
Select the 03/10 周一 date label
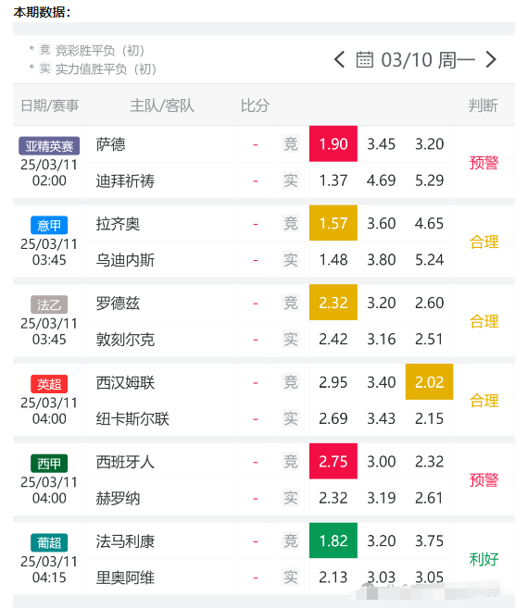pyautogui.click(x=428, y=60)
